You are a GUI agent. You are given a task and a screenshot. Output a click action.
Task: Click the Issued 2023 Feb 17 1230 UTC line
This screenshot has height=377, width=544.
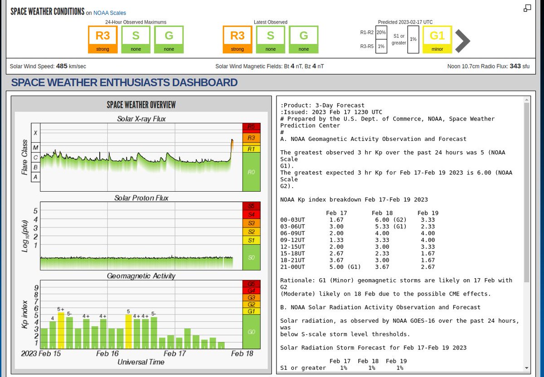[331, 112]
